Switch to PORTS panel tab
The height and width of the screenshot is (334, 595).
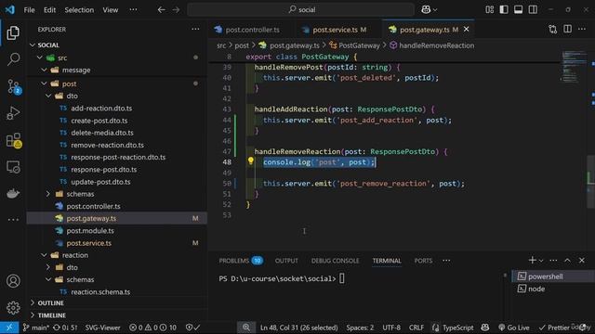[x=423, y=261]
